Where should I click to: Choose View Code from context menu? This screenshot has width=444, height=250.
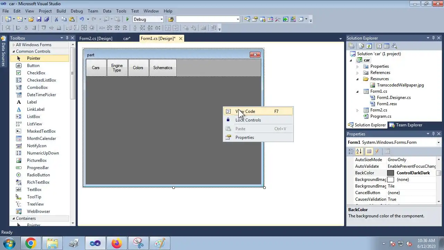click(x=258, y=111)
